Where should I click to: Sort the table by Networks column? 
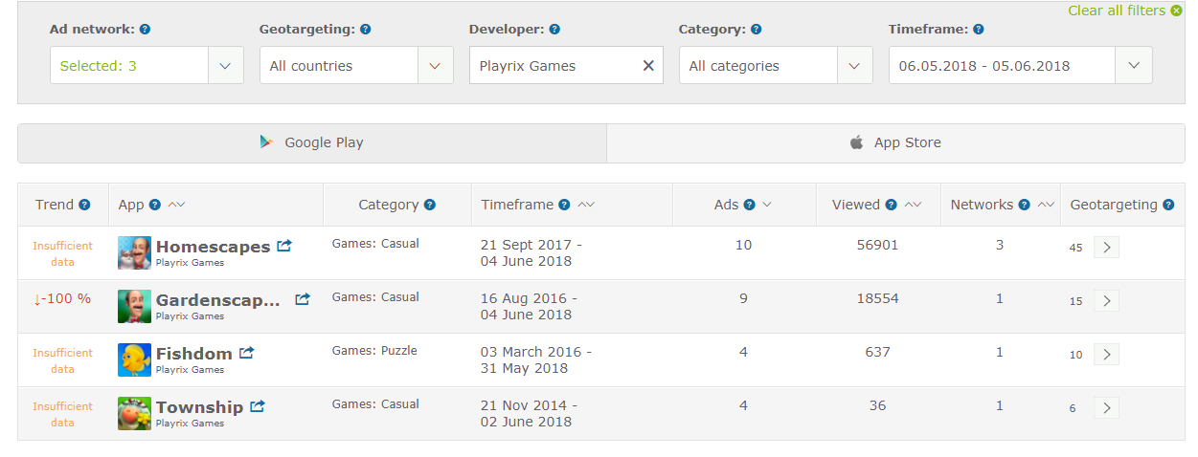point(1046,205)
